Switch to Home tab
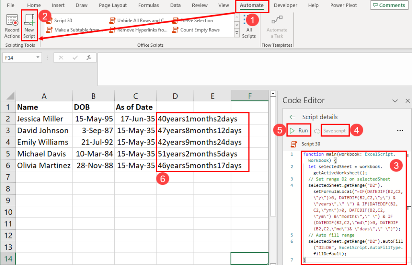 (34, 5)
